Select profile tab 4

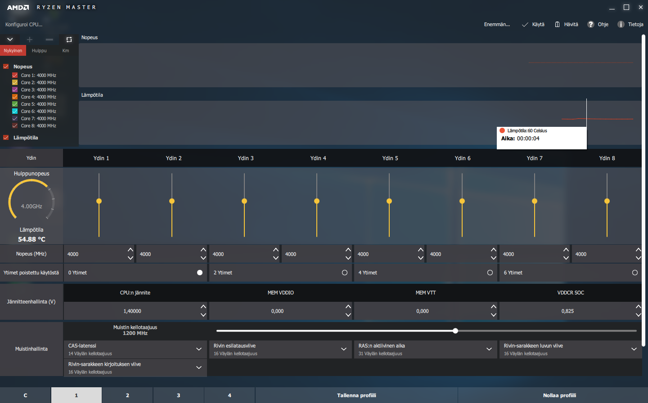coord(229,395)
